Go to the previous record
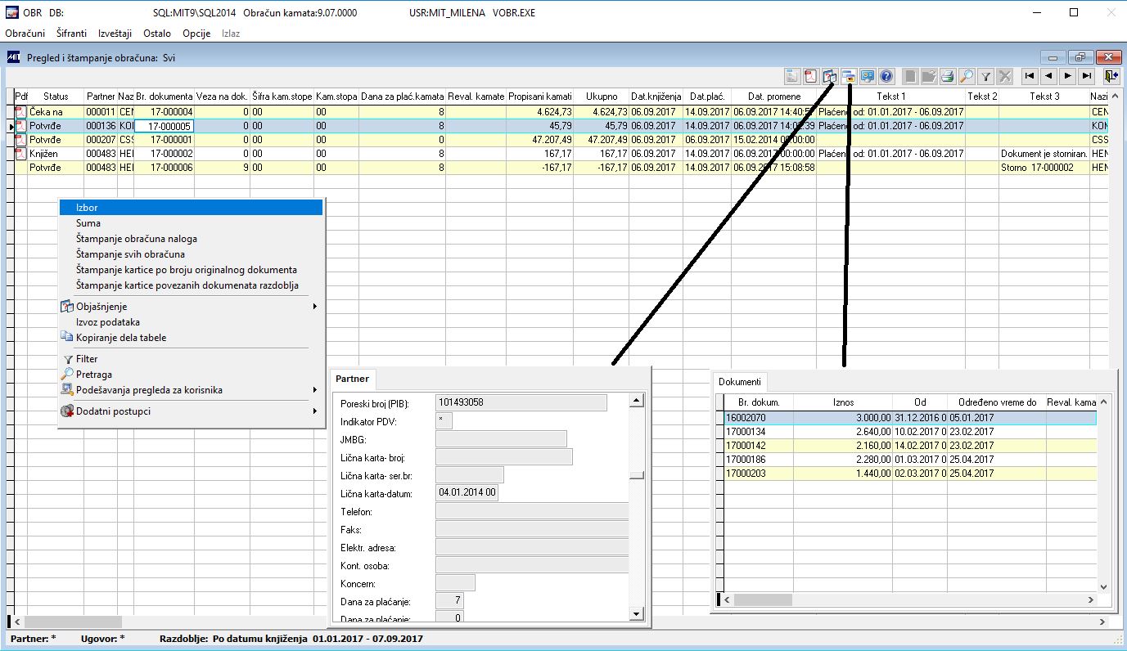Viewport: 1127px width, 651px height. click(1048, 77)
